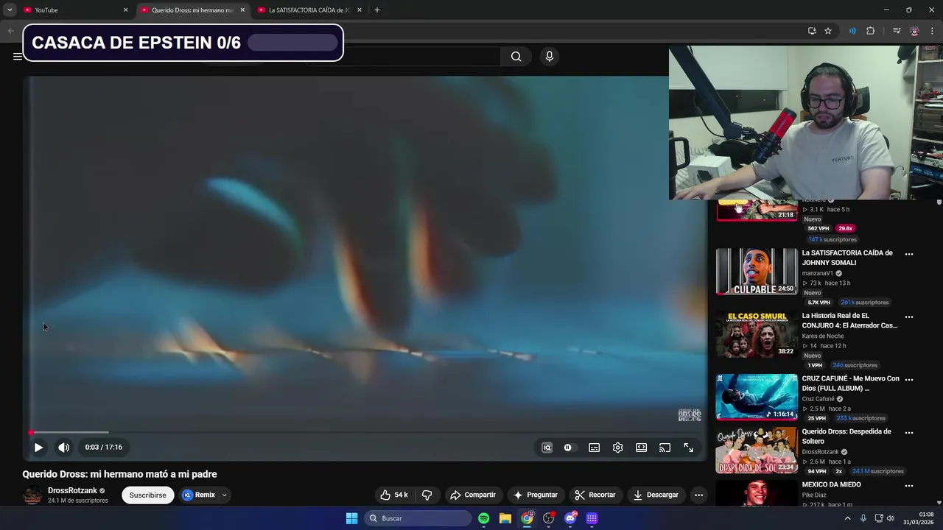Open the player settings gear
943x530 pixels.
point(617,448)
